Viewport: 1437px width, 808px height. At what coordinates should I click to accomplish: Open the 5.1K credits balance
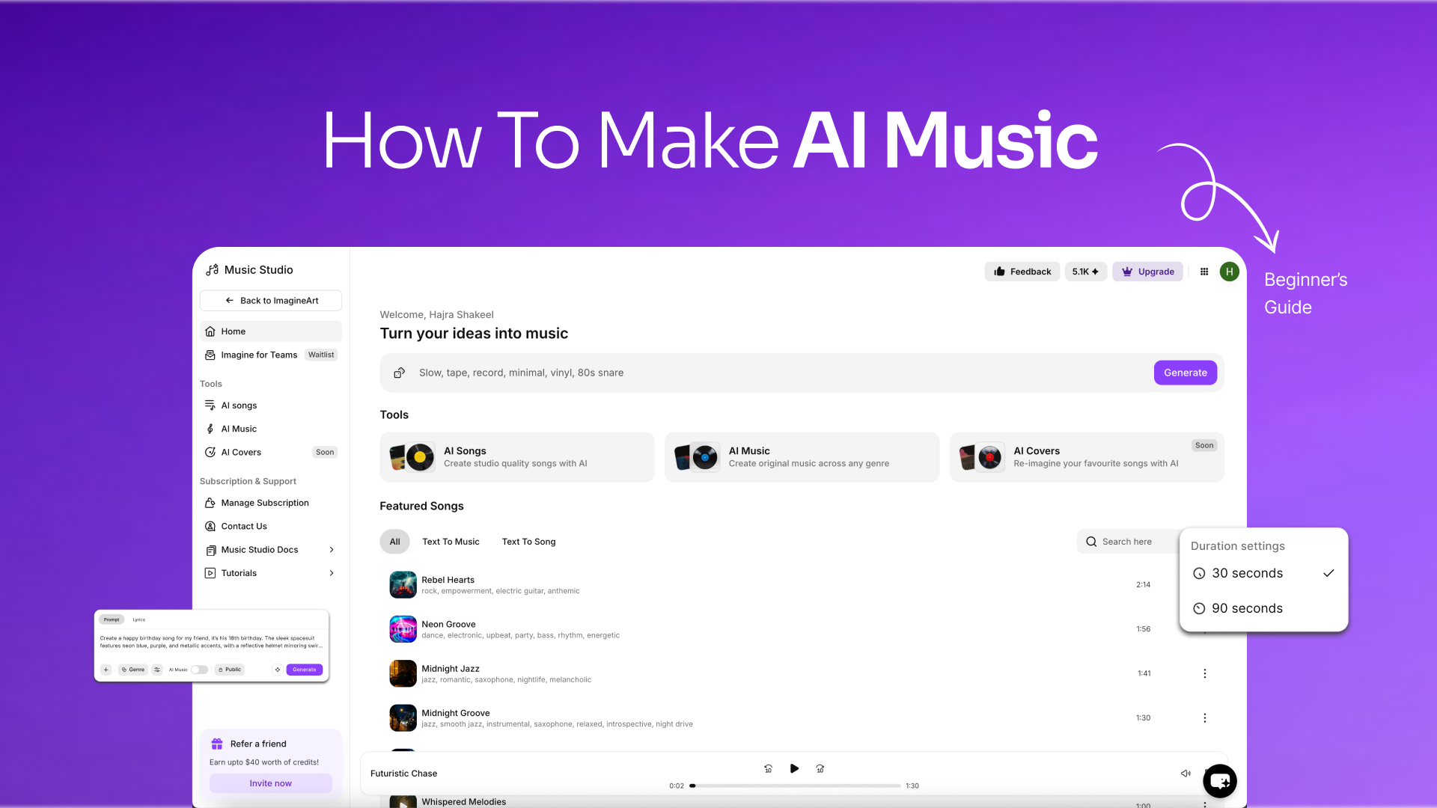(1085, 272)
